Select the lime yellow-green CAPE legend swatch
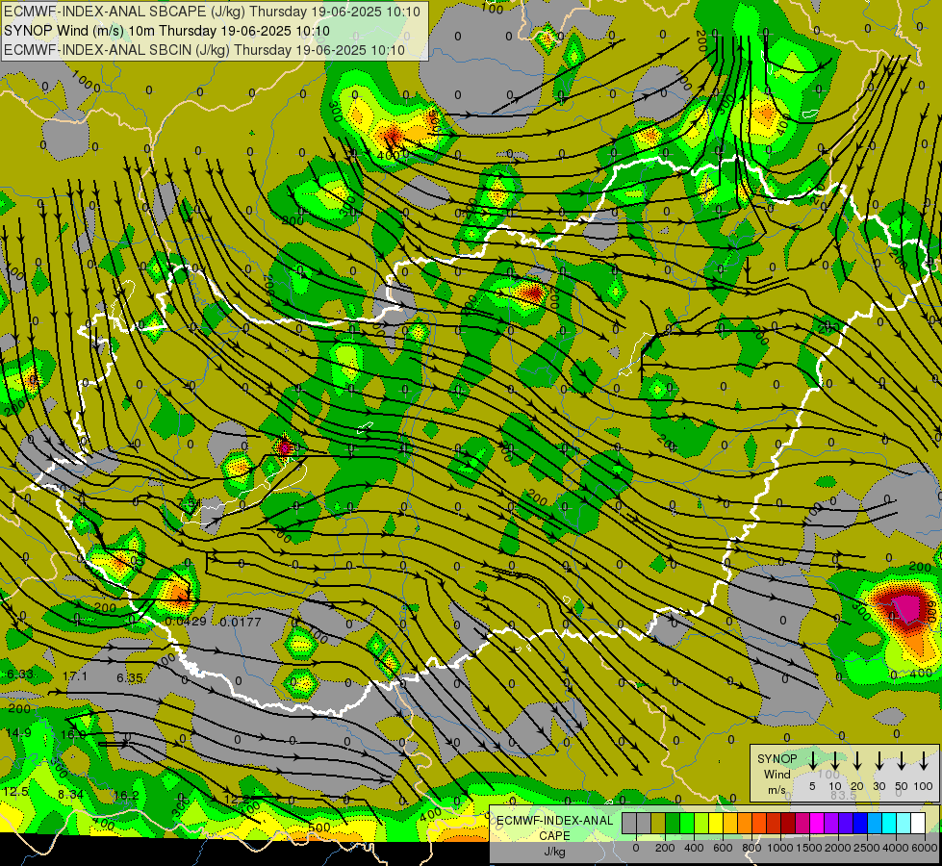The height and width of the screenshot is (866, 942). point(701,824)
